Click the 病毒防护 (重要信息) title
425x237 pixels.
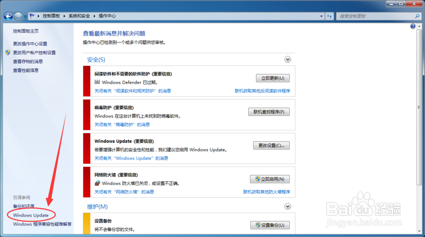[114, 107]
